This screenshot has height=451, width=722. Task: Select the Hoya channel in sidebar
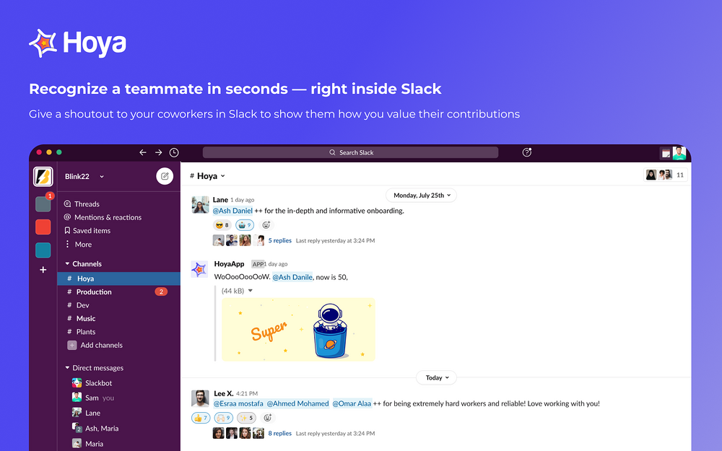[x=119, y=279]
